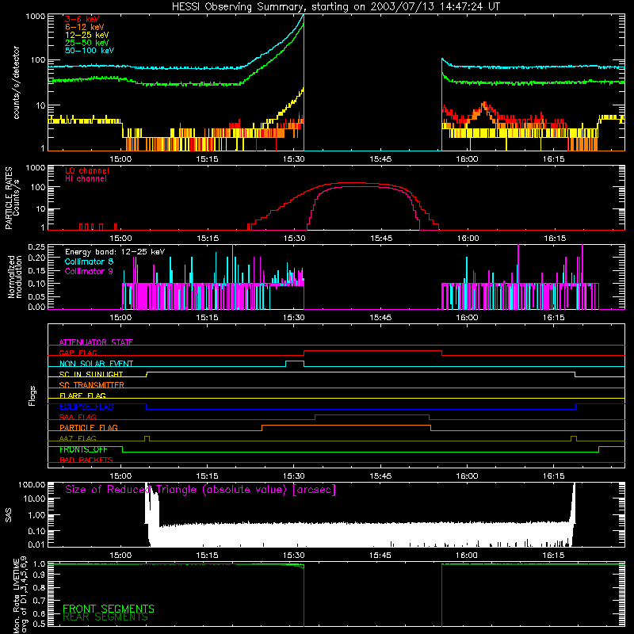Viewport: 634px width, 634px height.
Task: Click the 15:45 tick under particle rates panel
Action: (x=381, y=239)
